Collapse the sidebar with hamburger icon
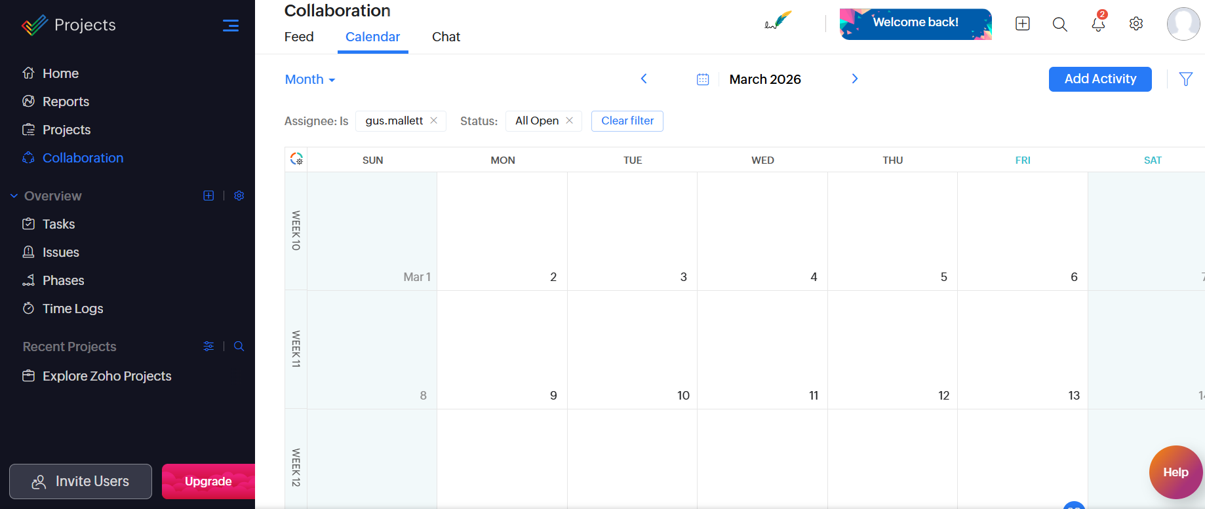 (x=231, y=26)
